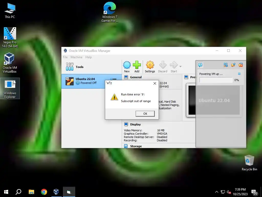Click the 'VMSVGA' graphics controller value
This screenshot has height=197, width=262.
tap(162, 134)
